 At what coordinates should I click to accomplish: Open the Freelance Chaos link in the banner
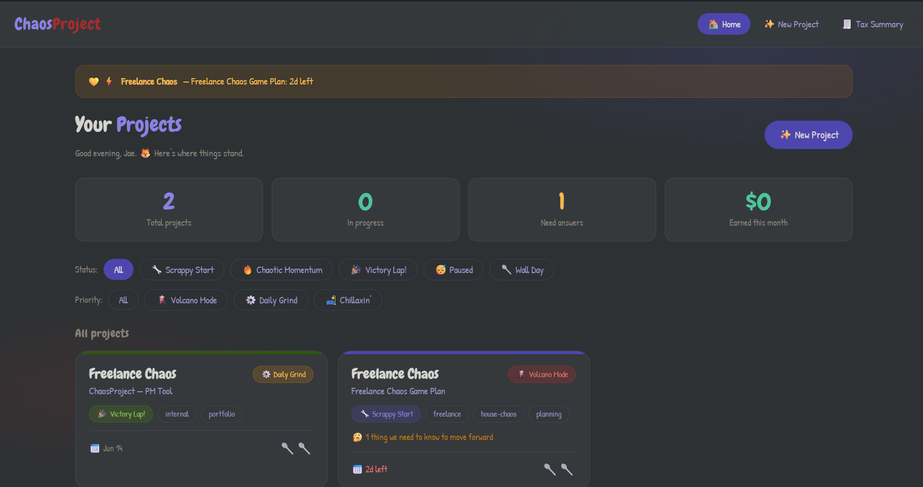point(149,82)
